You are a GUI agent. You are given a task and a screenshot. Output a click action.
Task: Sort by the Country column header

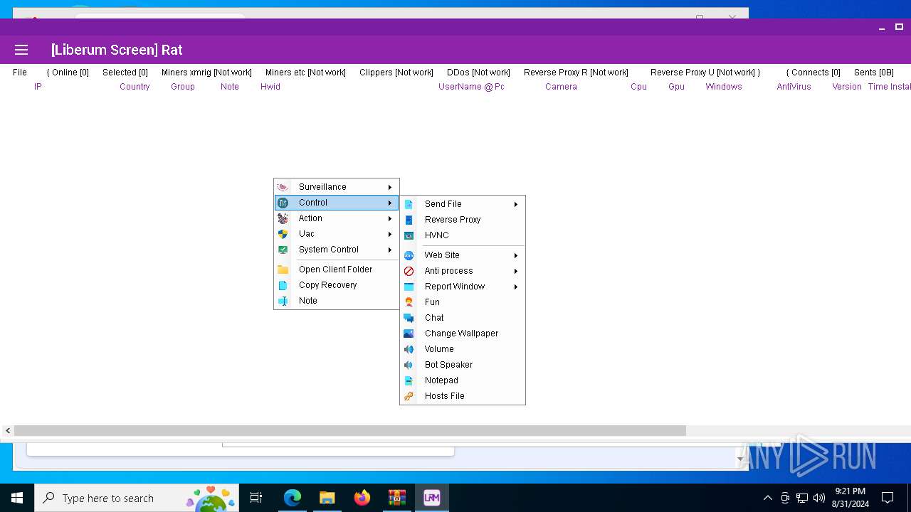[x=135, y=87]
